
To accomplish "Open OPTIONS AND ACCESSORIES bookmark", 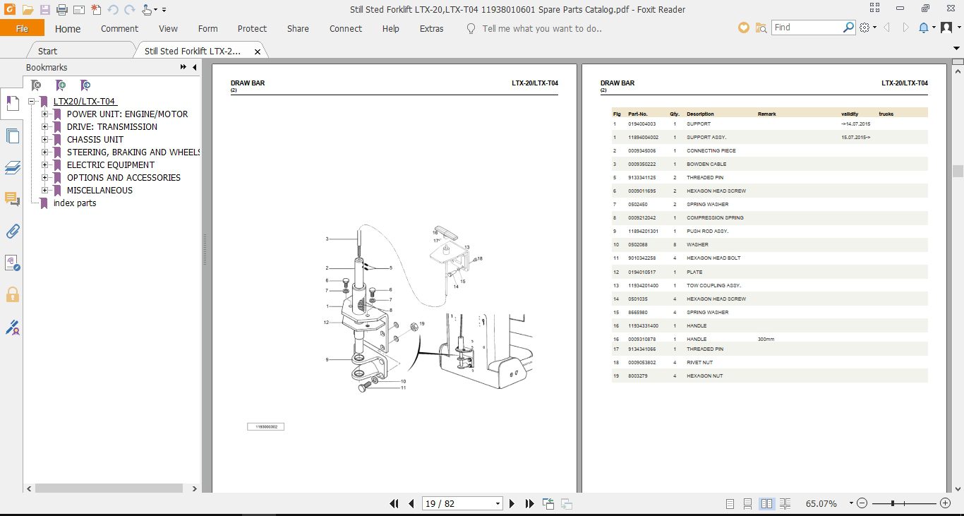I will tap(123, 178).
